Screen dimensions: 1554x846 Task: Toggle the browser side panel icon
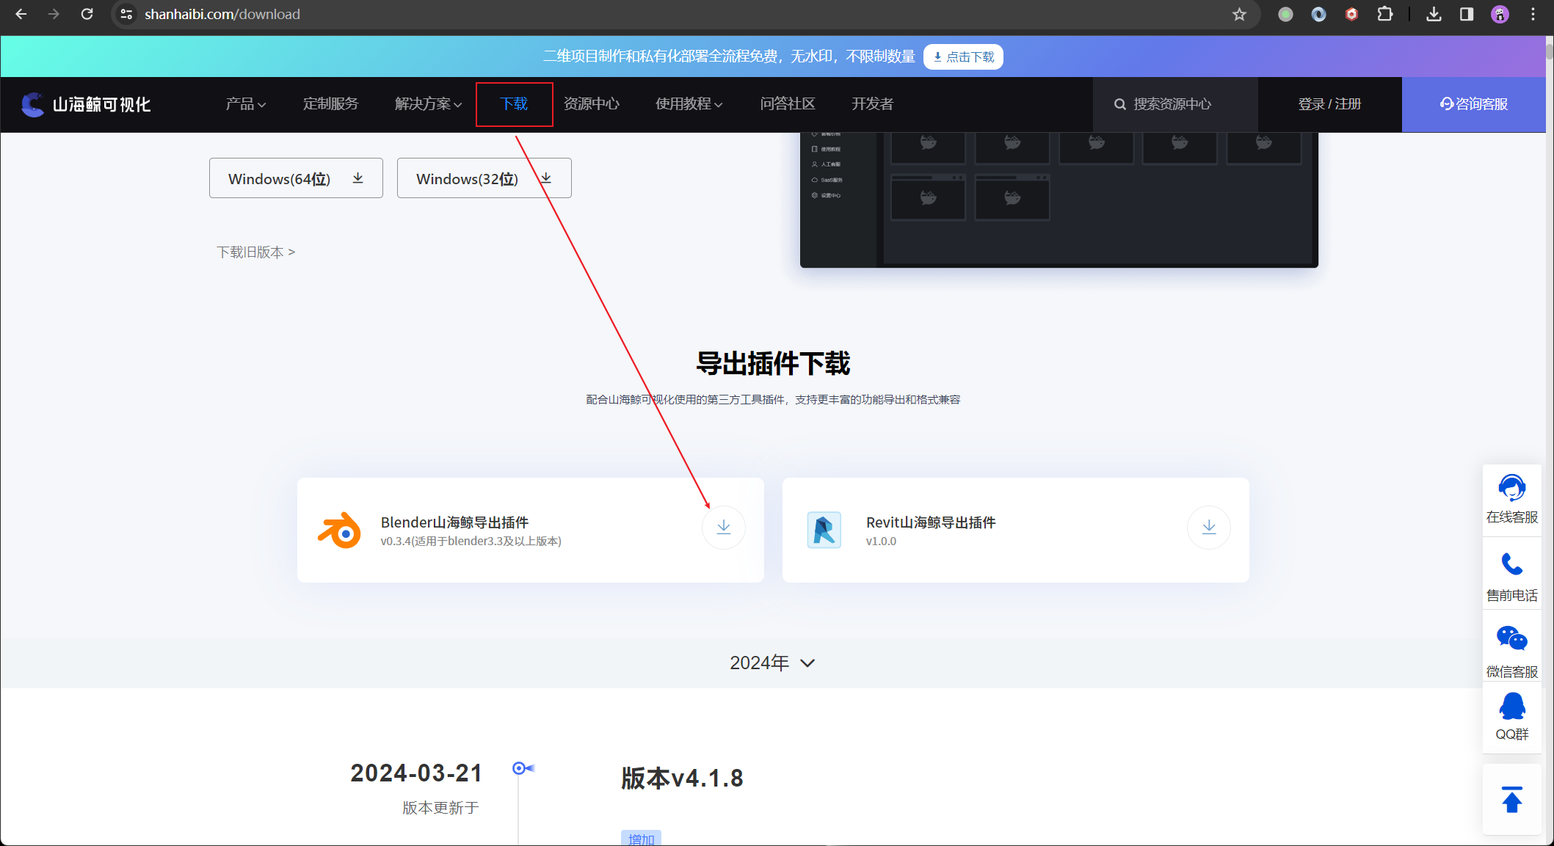click(x=1467, y=15)
